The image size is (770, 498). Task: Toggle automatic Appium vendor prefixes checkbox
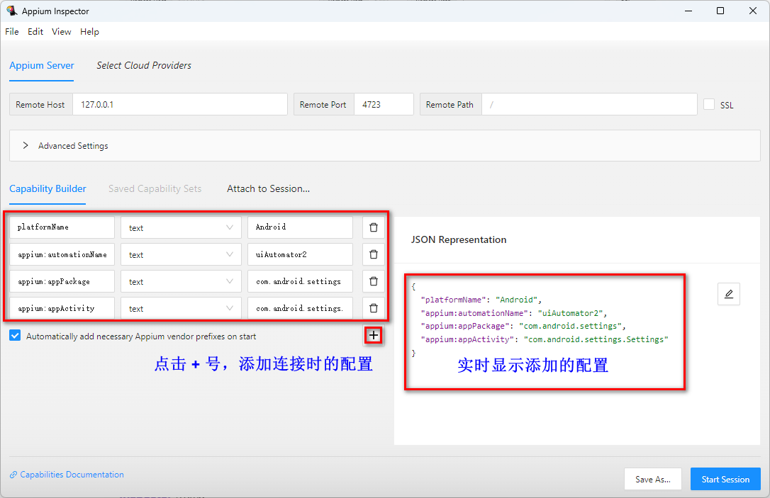click(x=15, y=336)
